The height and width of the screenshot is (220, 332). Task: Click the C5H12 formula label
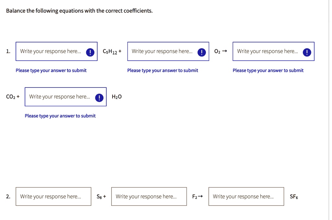tap(110, 52)
